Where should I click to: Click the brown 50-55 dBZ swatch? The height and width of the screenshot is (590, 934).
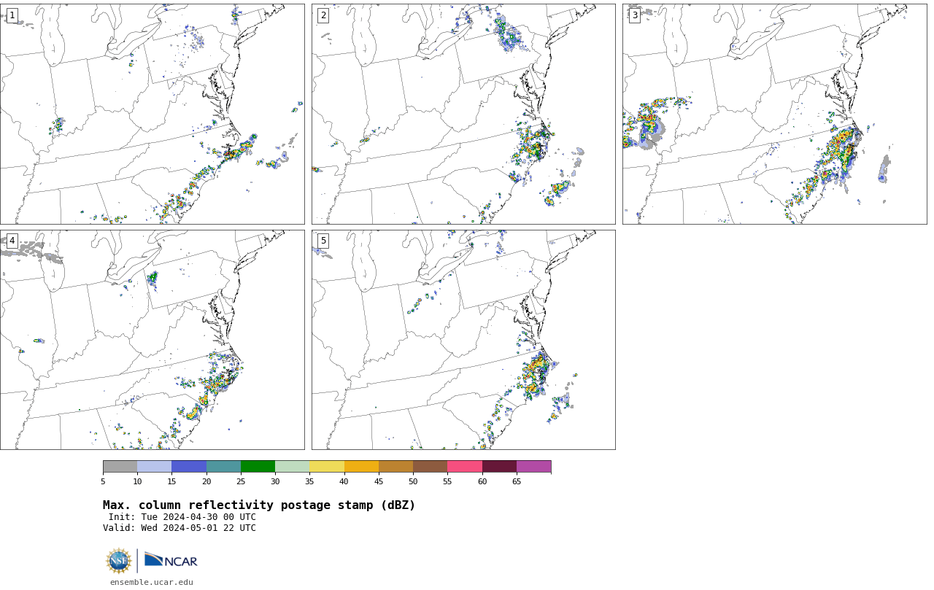[430, 467]
